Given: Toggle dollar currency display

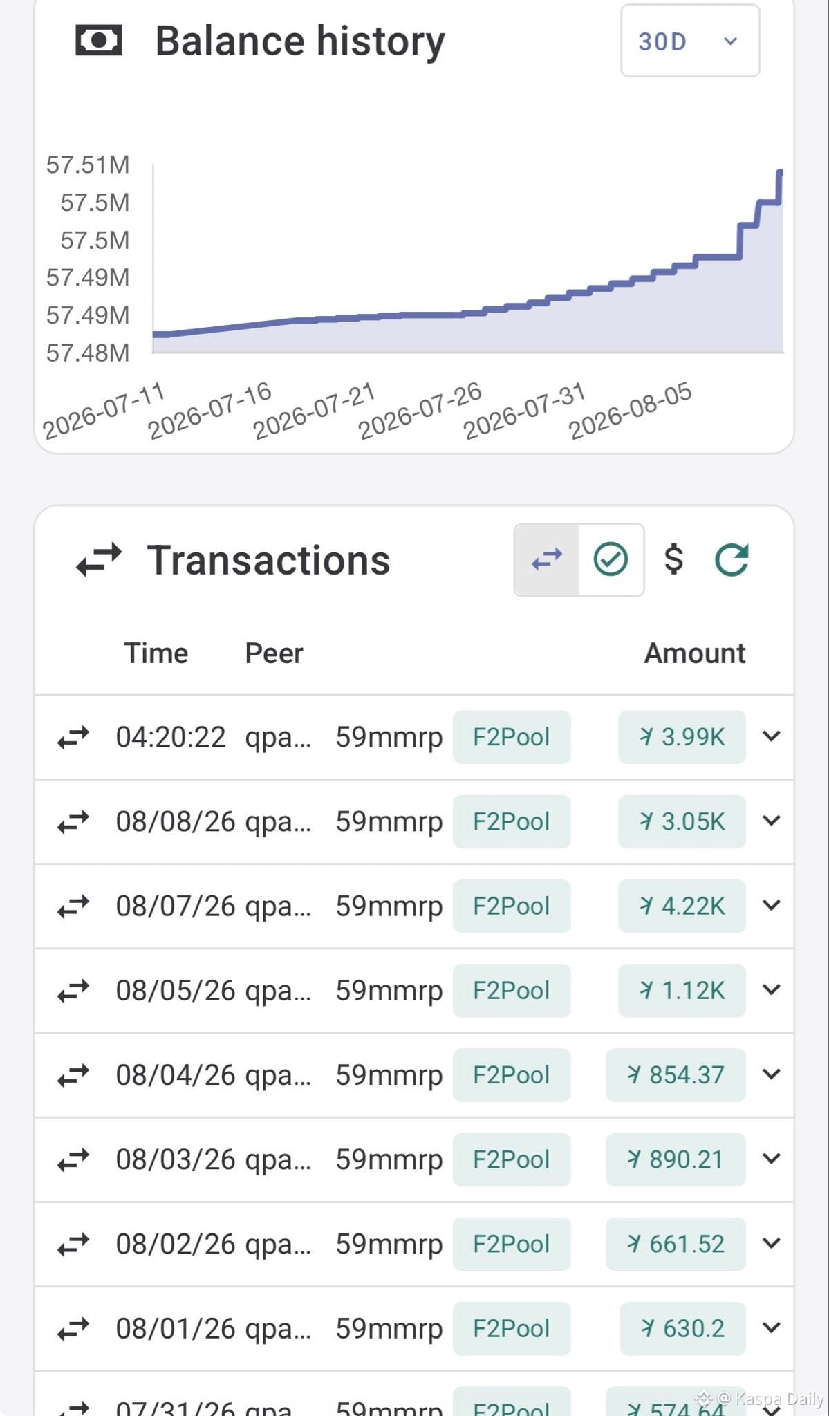Looking at the screenshot, I should (673, 559).
